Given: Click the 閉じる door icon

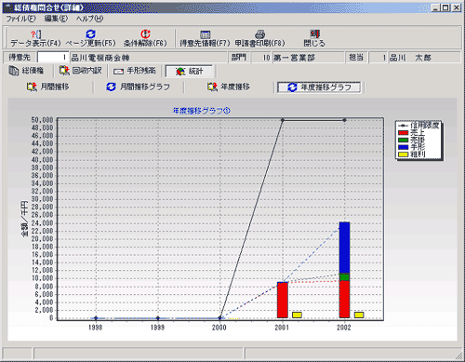Looking at the screenshot, I should pyautogui.click(x=314, y=34).
